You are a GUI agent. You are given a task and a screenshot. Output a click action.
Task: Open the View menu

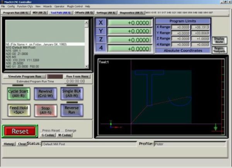38,6
